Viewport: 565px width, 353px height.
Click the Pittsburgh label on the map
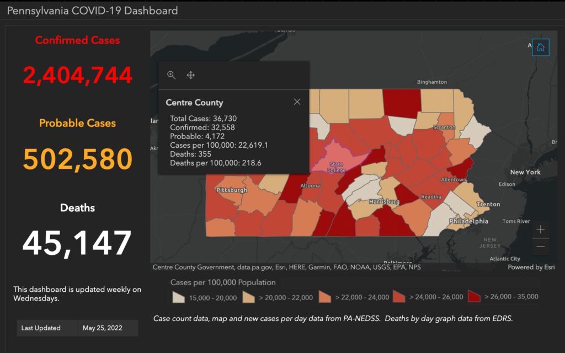click(x=232, y=190)
